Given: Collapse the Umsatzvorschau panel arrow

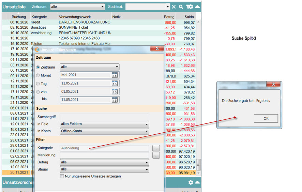Looking at the screenshot, I should [197, 182].
